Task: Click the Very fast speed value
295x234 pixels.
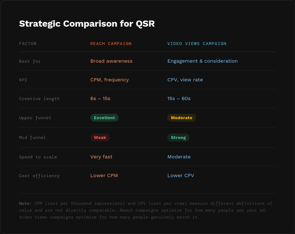Action: click(101, 157)
